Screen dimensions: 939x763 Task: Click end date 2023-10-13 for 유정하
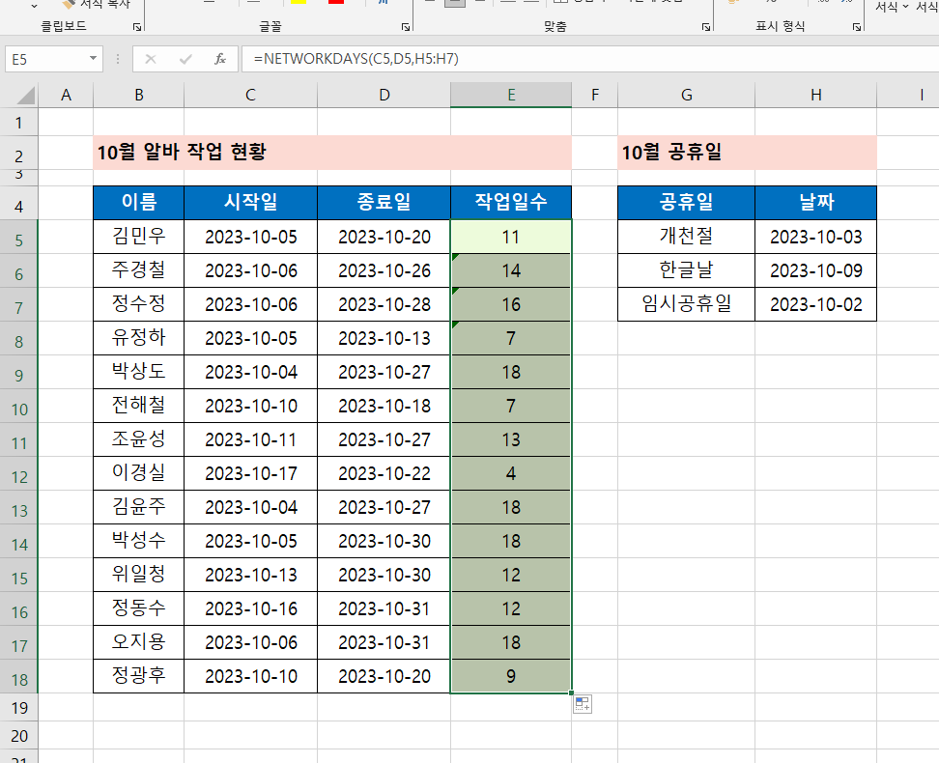(384, 338)
